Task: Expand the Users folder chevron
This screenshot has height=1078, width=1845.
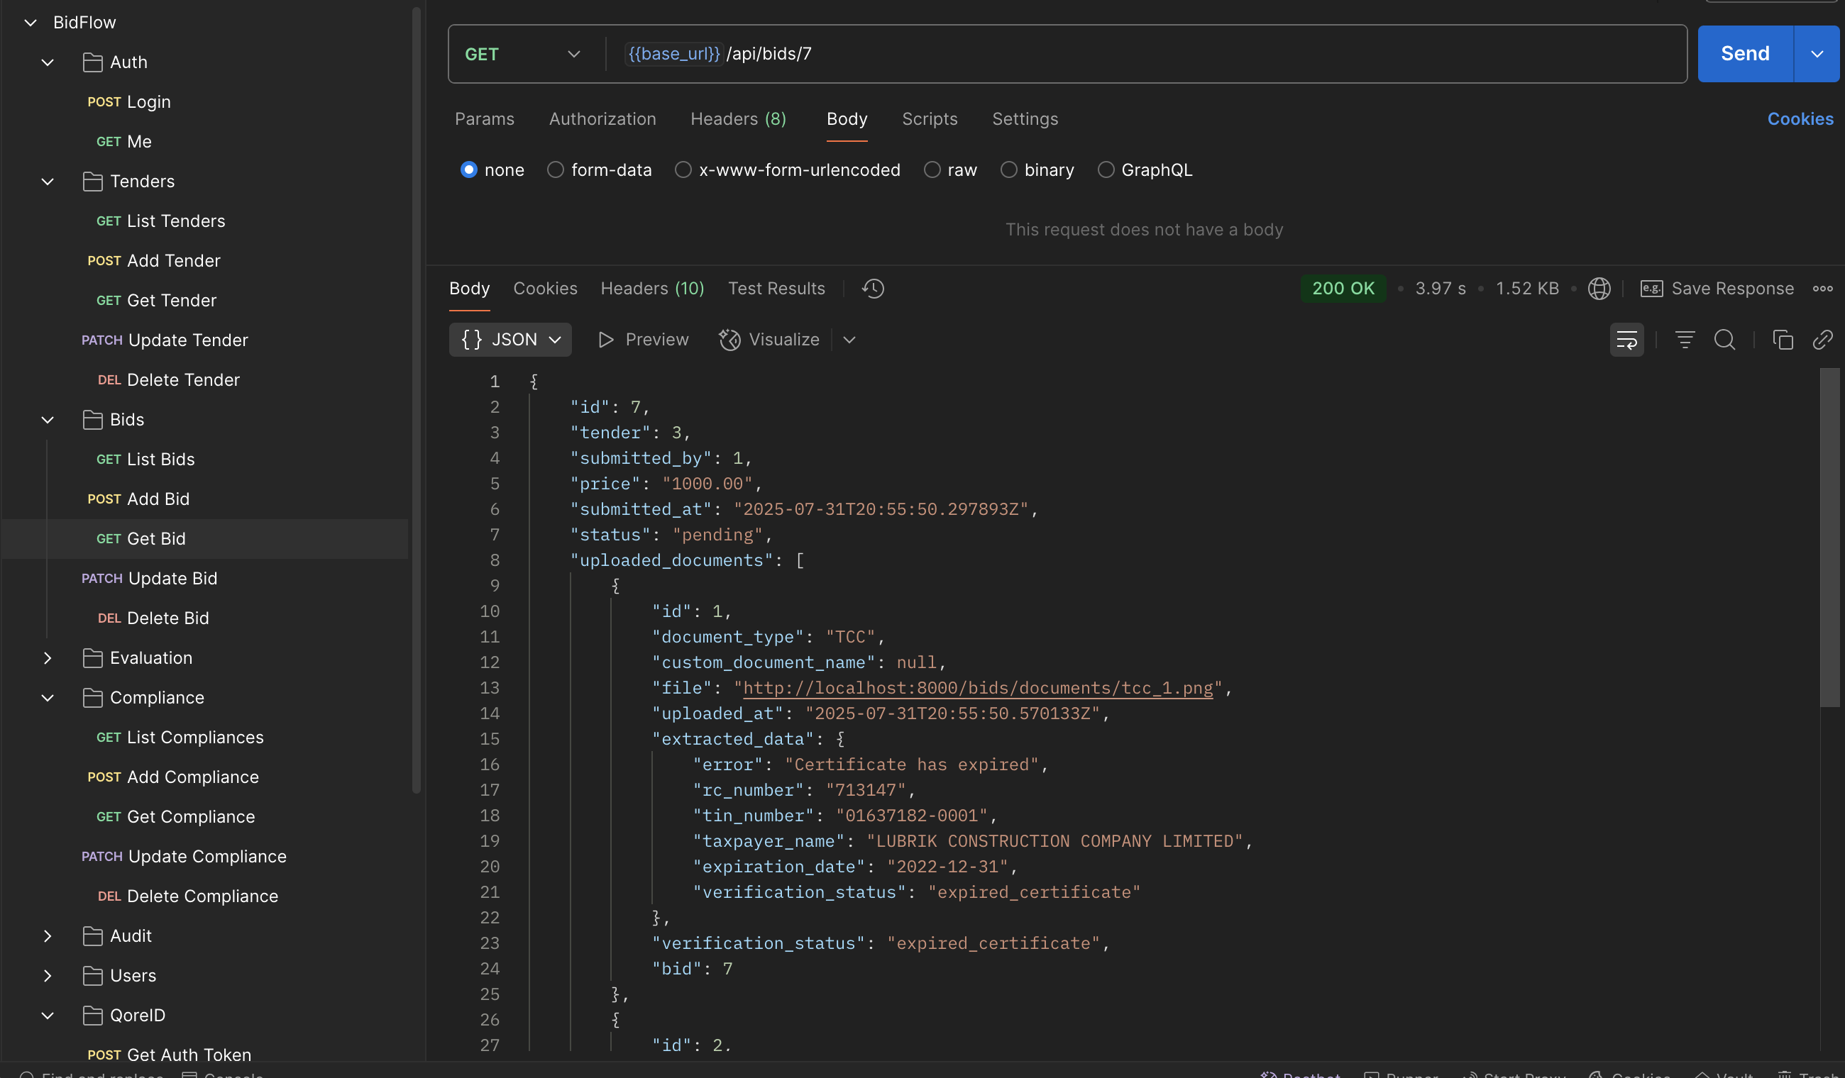Action: pyautogui.click(x=48, y=976)
